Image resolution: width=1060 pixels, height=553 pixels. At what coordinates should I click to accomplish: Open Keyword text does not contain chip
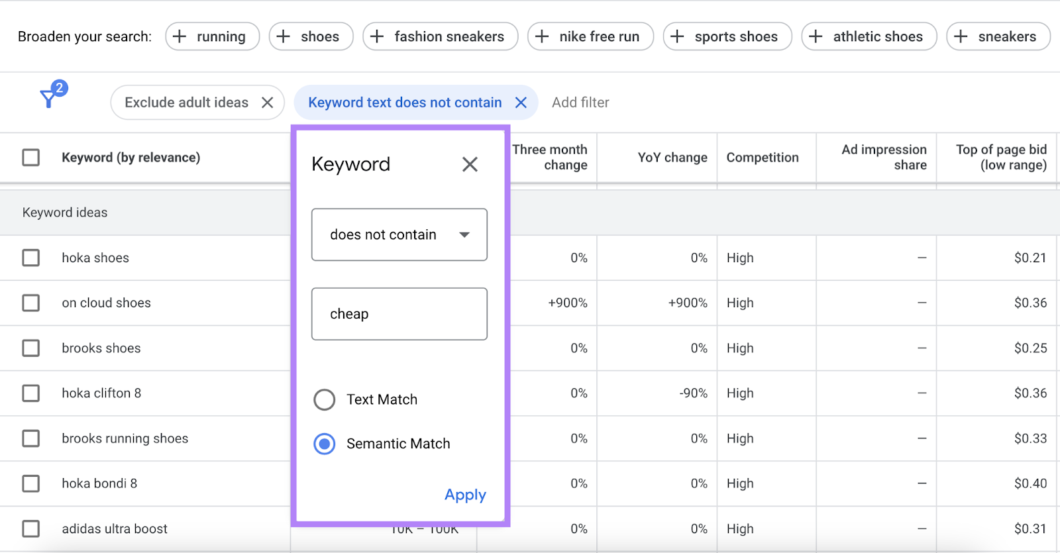click(405, 103)
